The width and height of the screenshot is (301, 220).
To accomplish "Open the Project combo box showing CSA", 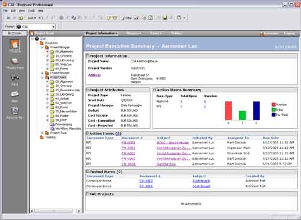I will 36,27.
